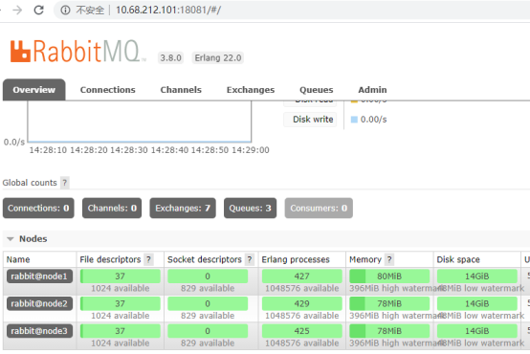Click the 80MiB memory bar for node1
Image resolution: width=530 pixels, height=354 pixels.
coord(389,277)
